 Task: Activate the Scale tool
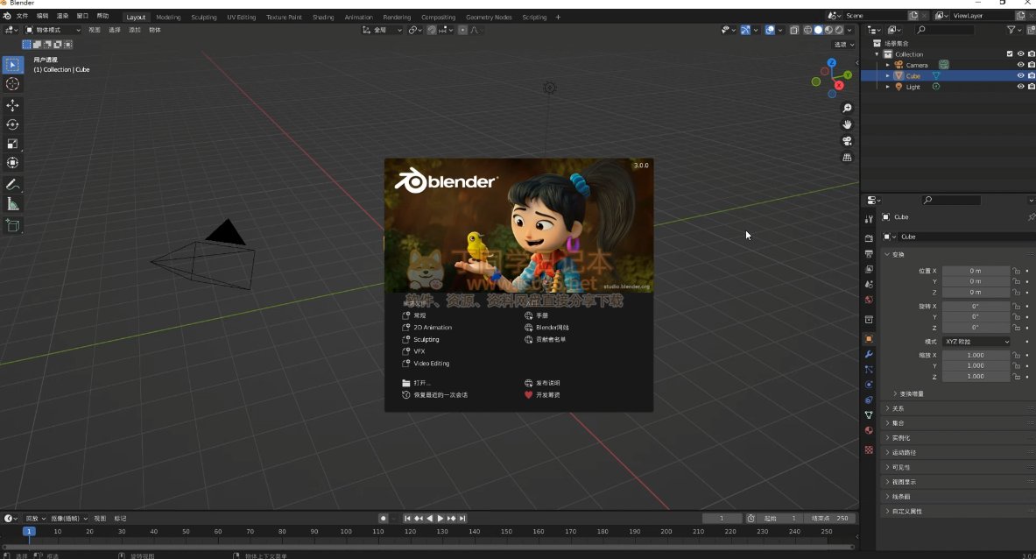pyautogui.click(x=12, y=144)
